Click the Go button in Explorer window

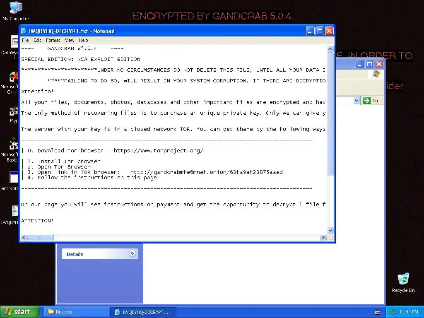coord(371,101)
